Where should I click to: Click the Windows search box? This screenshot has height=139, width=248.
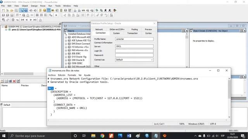(x=39, y=136)
